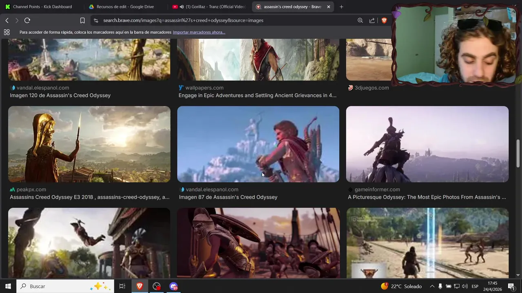Open the Spartan kick temple thumbnail
This screenshot has height=293, width=522.
89,243
